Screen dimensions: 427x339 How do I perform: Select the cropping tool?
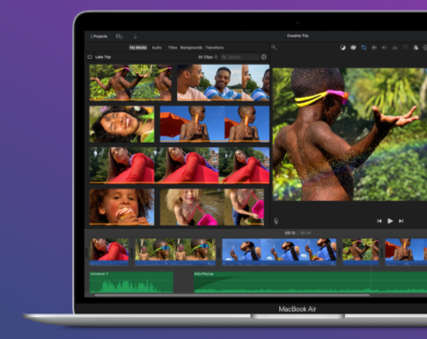(x=364, y=48)
